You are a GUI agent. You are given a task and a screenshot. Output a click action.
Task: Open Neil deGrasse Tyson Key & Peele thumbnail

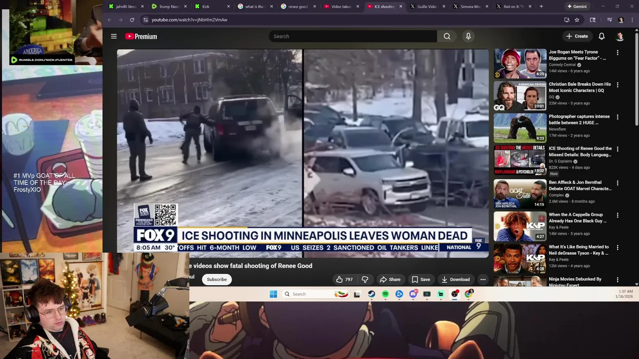[520, 258]
